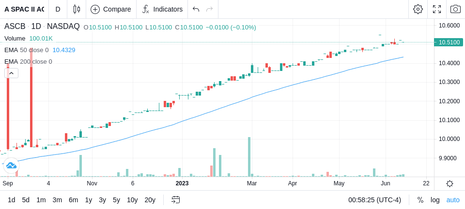
Task: Collapse the indicator legend with chevron
Action: (11, 73)
